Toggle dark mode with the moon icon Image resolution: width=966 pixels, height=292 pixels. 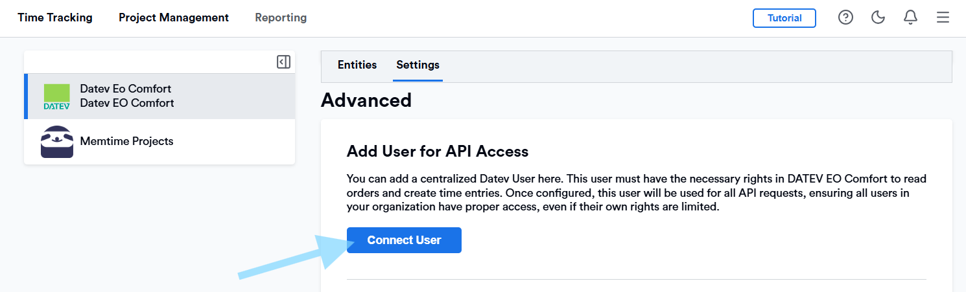click(878, 18)
